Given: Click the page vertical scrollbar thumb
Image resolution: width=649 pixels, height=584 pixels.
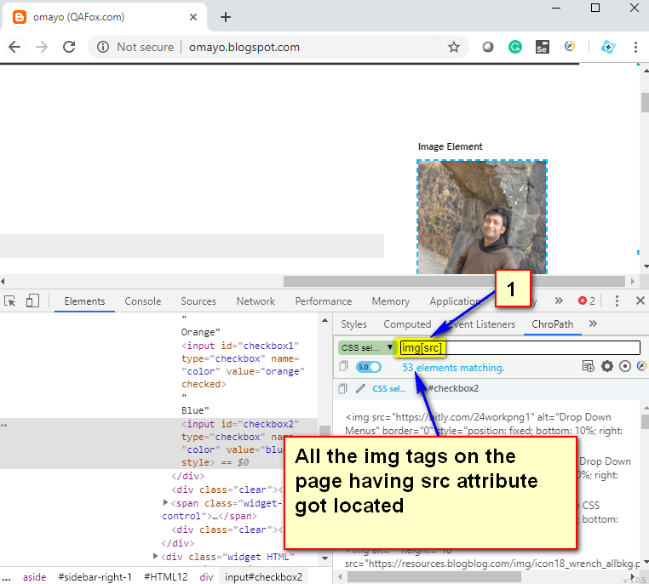Looking at the screenshot, I should click(645, 102).
